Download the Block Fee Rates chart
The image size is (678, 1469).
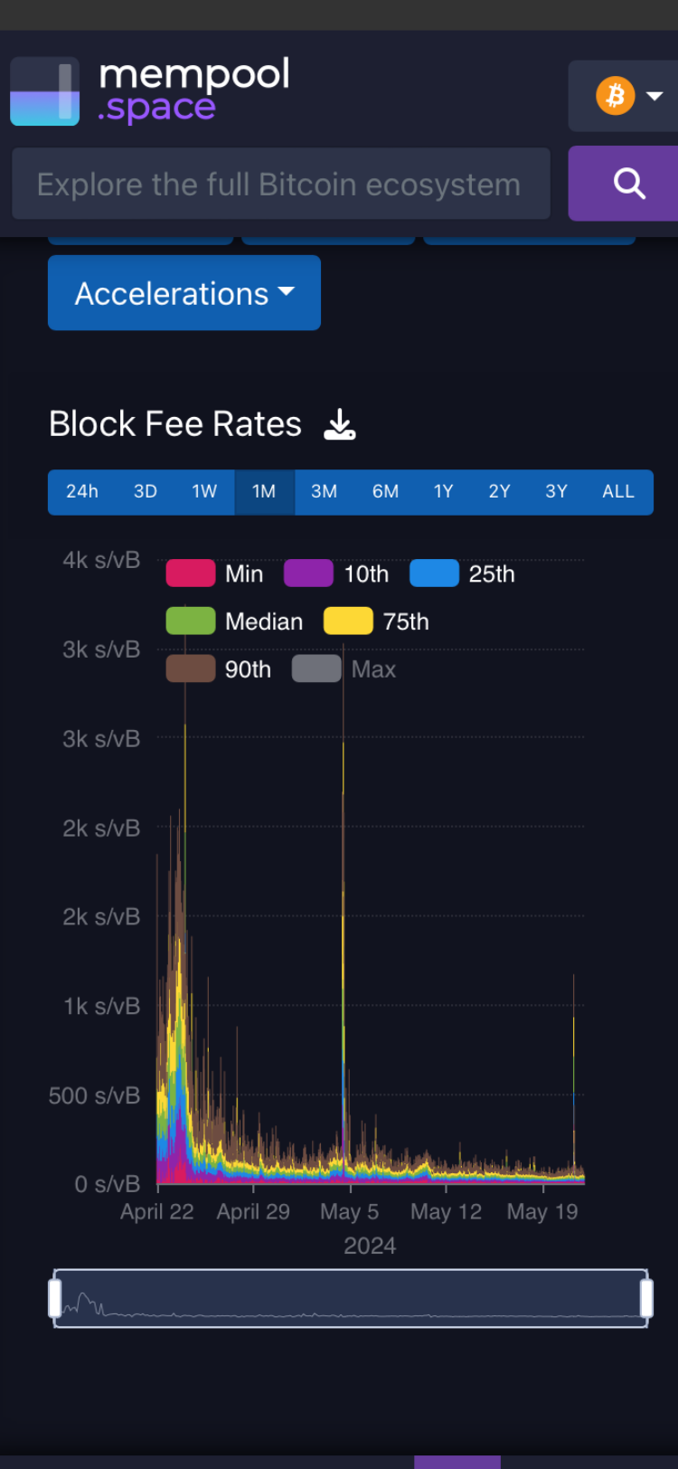click(340, 424)
